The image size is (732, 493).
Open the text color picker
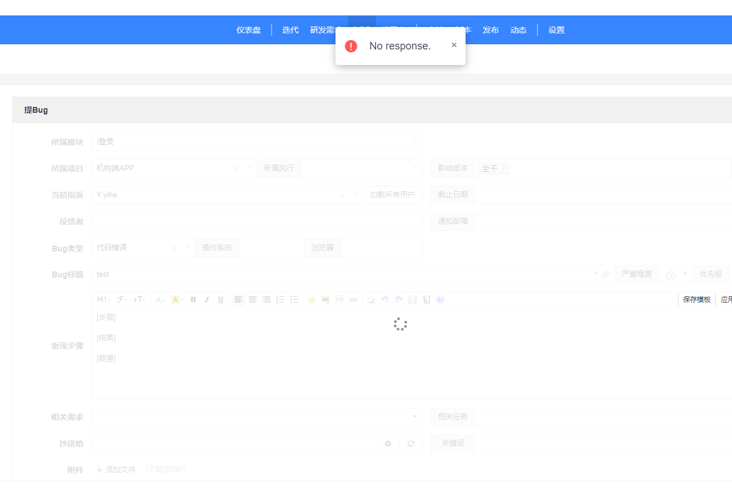tap(160, 300)
